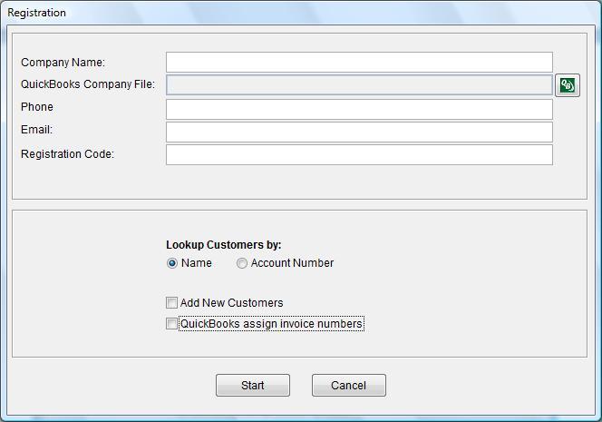Click the Registration Code text field
This screenshot has width=602, height=422.
359,154
